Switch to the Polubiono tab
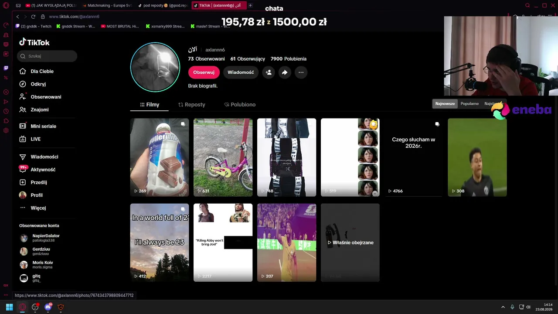558x314 pixels. [240, 105]
